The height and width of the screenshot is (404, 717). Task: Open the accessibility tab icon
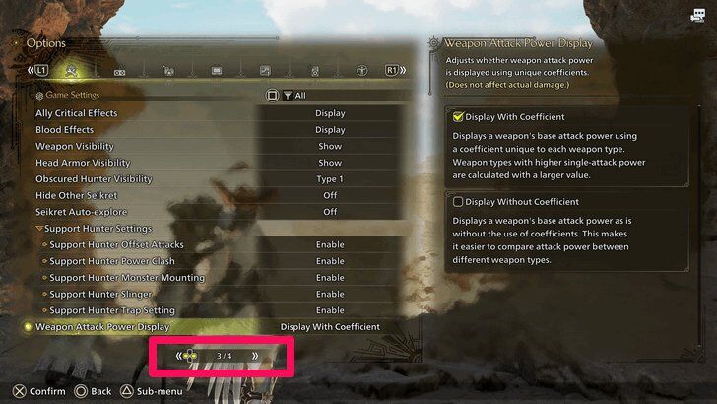click(361, 71)
